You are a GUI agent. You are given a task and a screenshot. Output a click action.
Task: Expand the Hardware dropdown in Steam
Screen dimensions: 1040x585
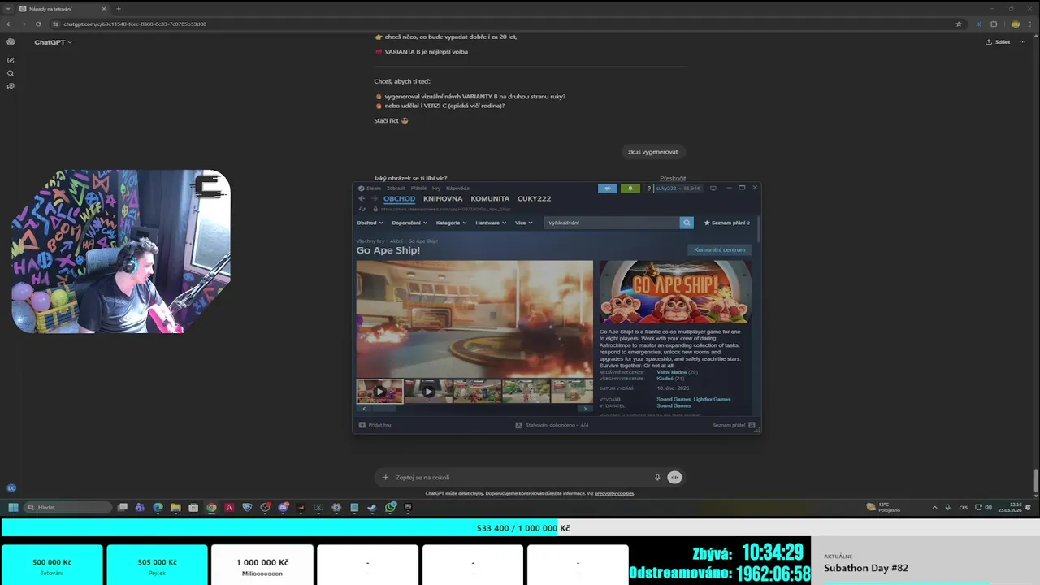coord(491,223)
